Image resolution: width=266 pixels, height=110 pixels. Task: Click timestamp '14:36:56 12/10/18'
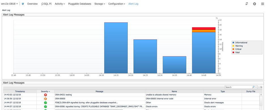tap(12, 99)
